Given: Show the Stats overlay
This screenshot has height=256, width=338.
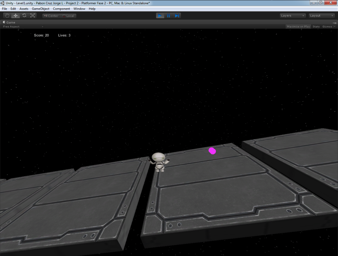Looking at the screenshot, I should point(316,27).
